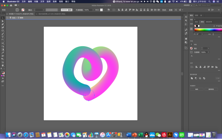Click black swatch in Color panel

[x=197, y=26]
